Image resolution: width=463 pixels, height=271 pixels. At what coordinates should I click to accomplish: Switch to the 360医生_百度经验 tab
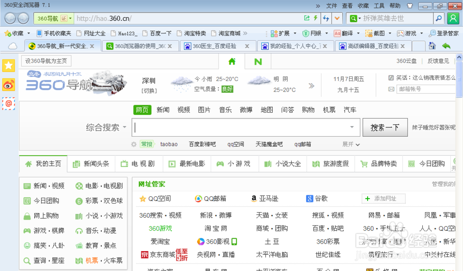pos(217,46)
